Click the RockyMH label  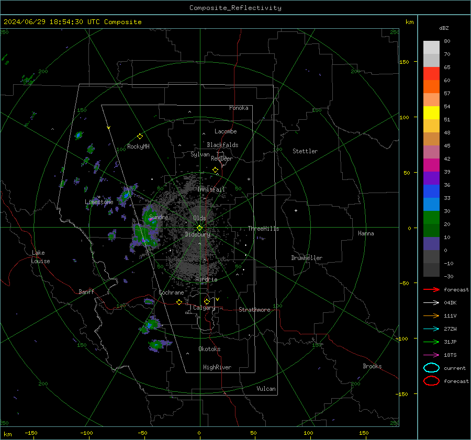coord(138,146)
